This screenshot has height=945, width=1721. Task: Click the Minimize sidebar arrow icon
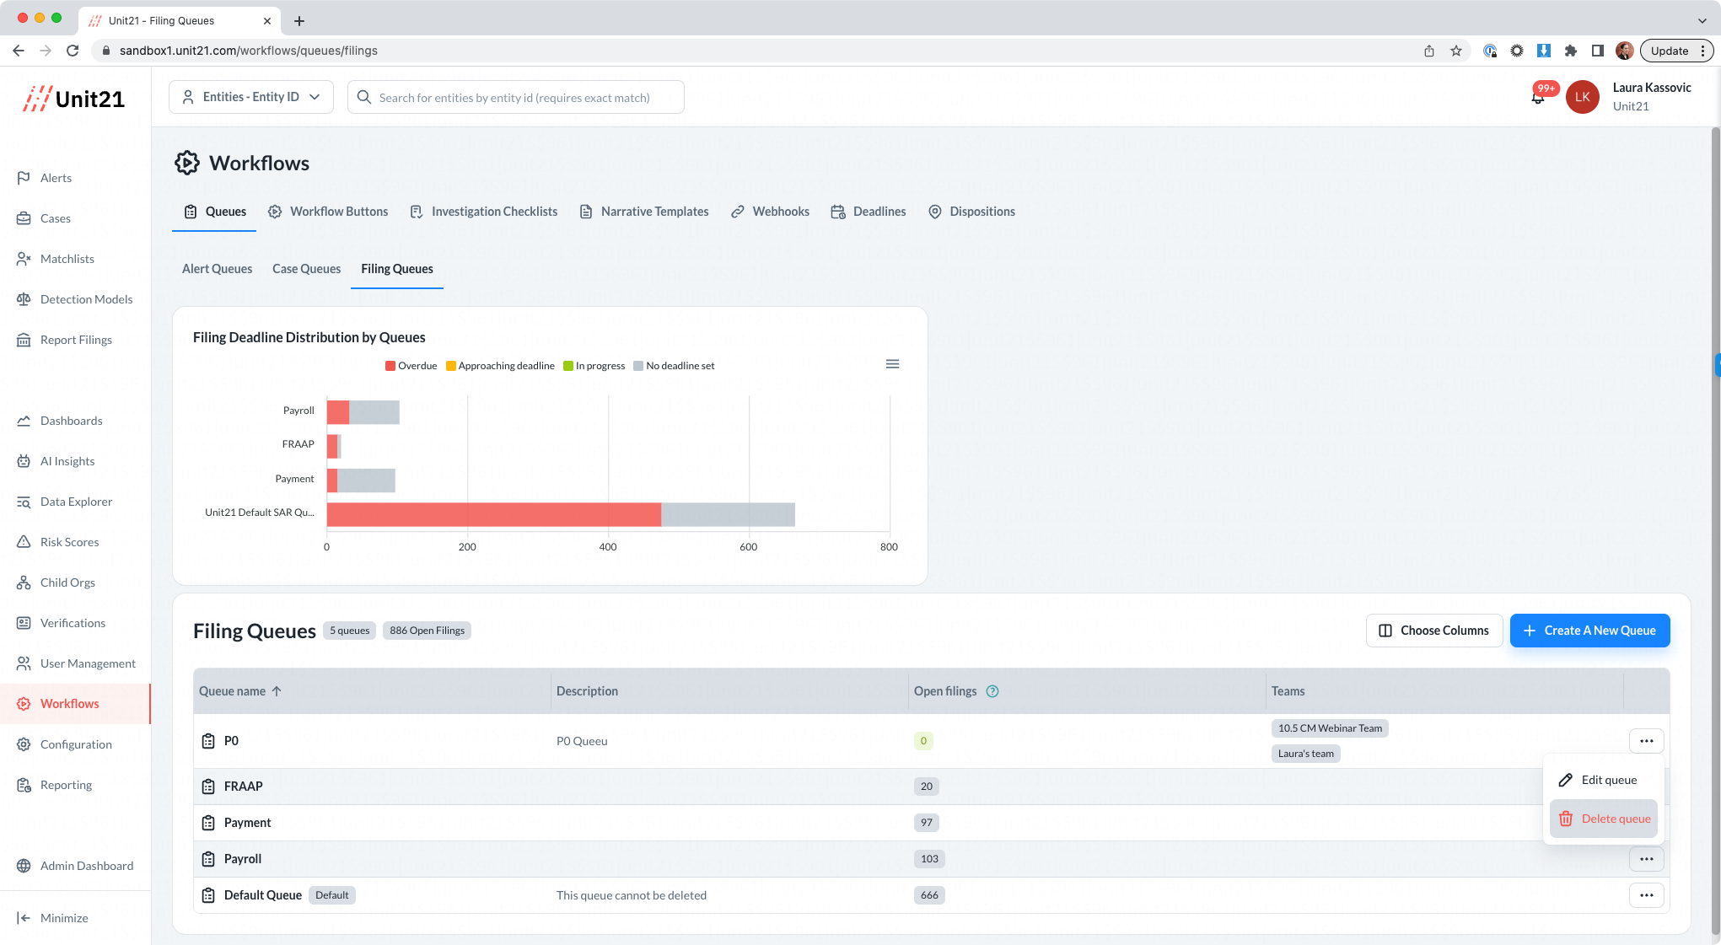24,918
